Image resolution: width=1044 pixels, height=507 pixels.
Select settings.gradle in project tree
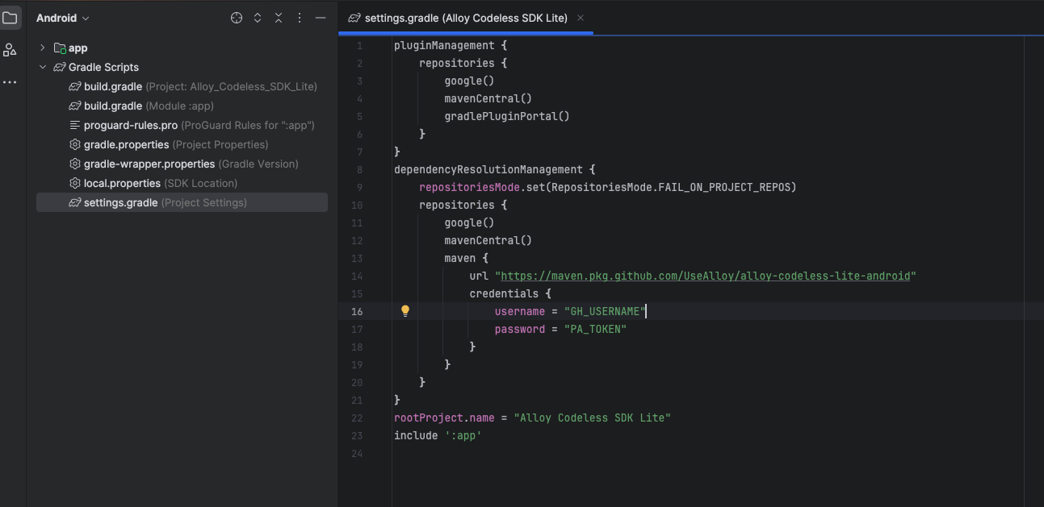click(x=182, y=202)
